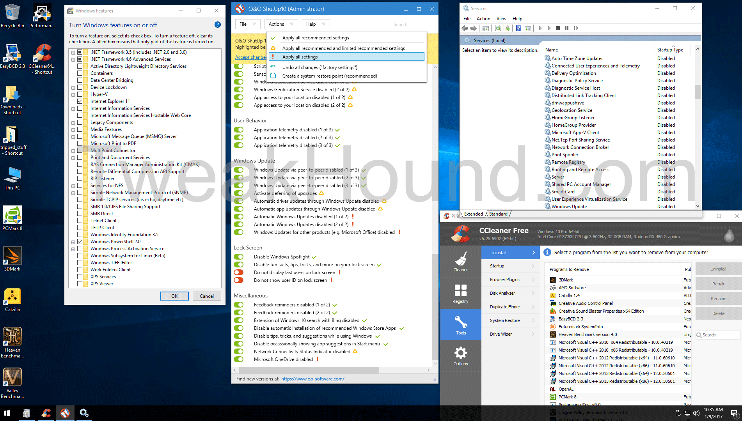Select Undo all changes factory settings
This screenshot has width=742, height=421.
(347, 67)
